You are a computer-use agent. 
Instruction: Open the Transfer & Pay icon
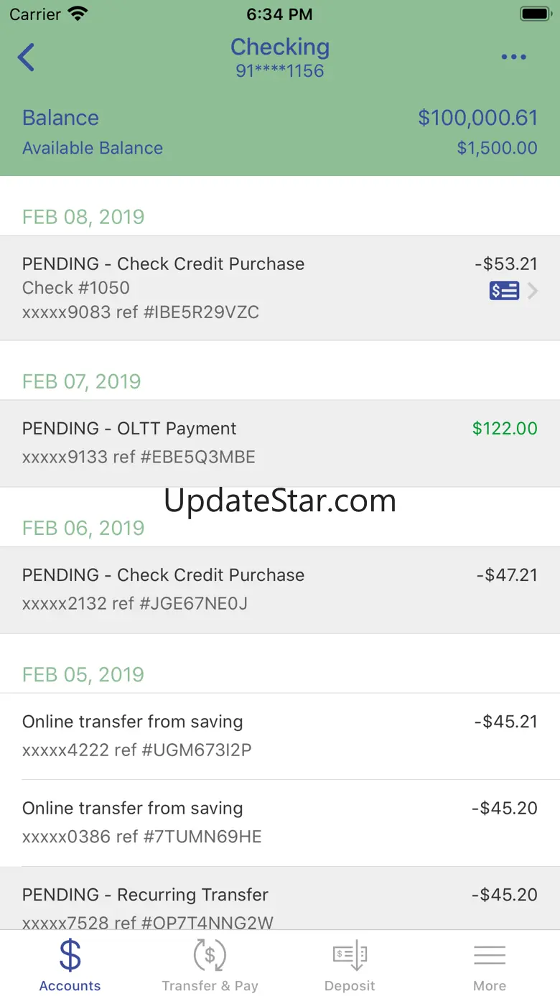(x=210, y=955)
